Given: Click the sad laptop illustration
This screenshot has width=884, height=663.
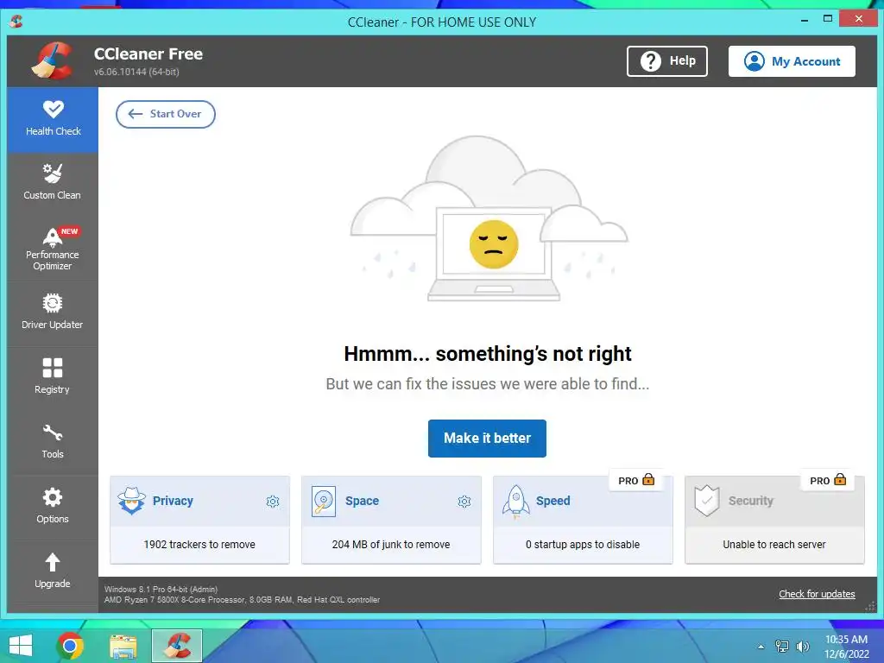Looking at the screenshot, I should point(489,218).
